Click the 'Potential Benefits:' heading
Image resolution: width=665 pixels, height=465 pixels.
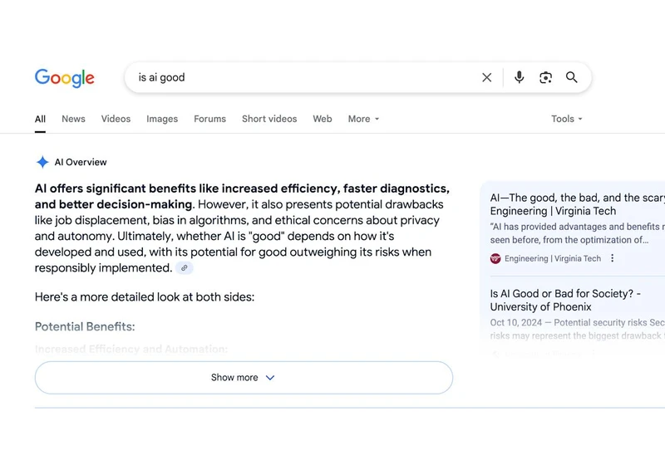pyautogui.click(x=85, y=326)
